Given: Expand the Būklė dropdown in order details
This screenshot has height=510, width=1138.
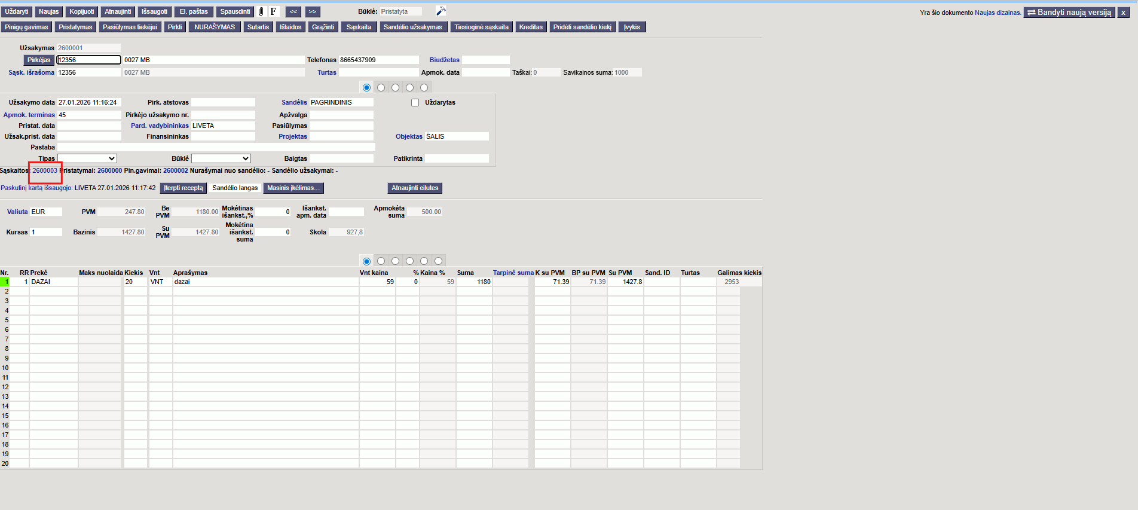Looking at the screenshot, I should point(221,158).
